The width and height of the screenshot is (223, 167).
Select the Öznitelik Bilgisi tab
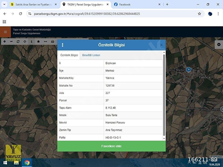point(69,55)
